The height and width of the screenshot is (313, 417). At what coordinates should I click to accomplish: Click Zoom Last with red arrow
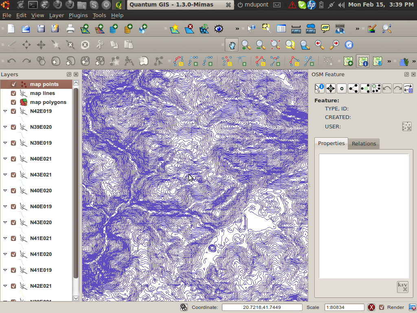click(319, 45)
